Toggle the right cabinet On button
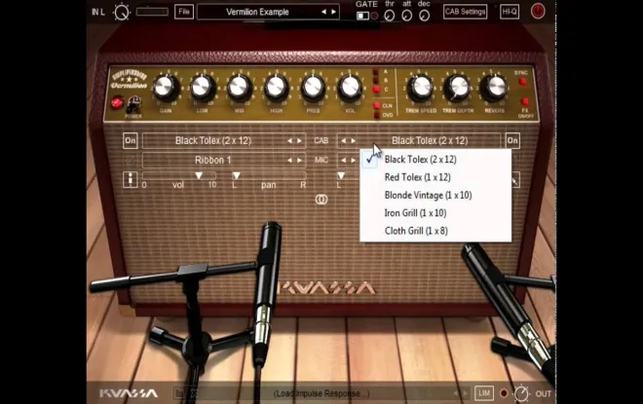 [x=512, y=140]
